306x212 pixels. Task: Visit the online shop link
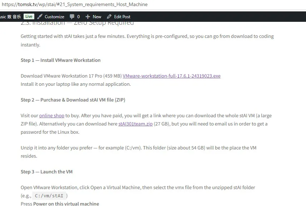52,115
